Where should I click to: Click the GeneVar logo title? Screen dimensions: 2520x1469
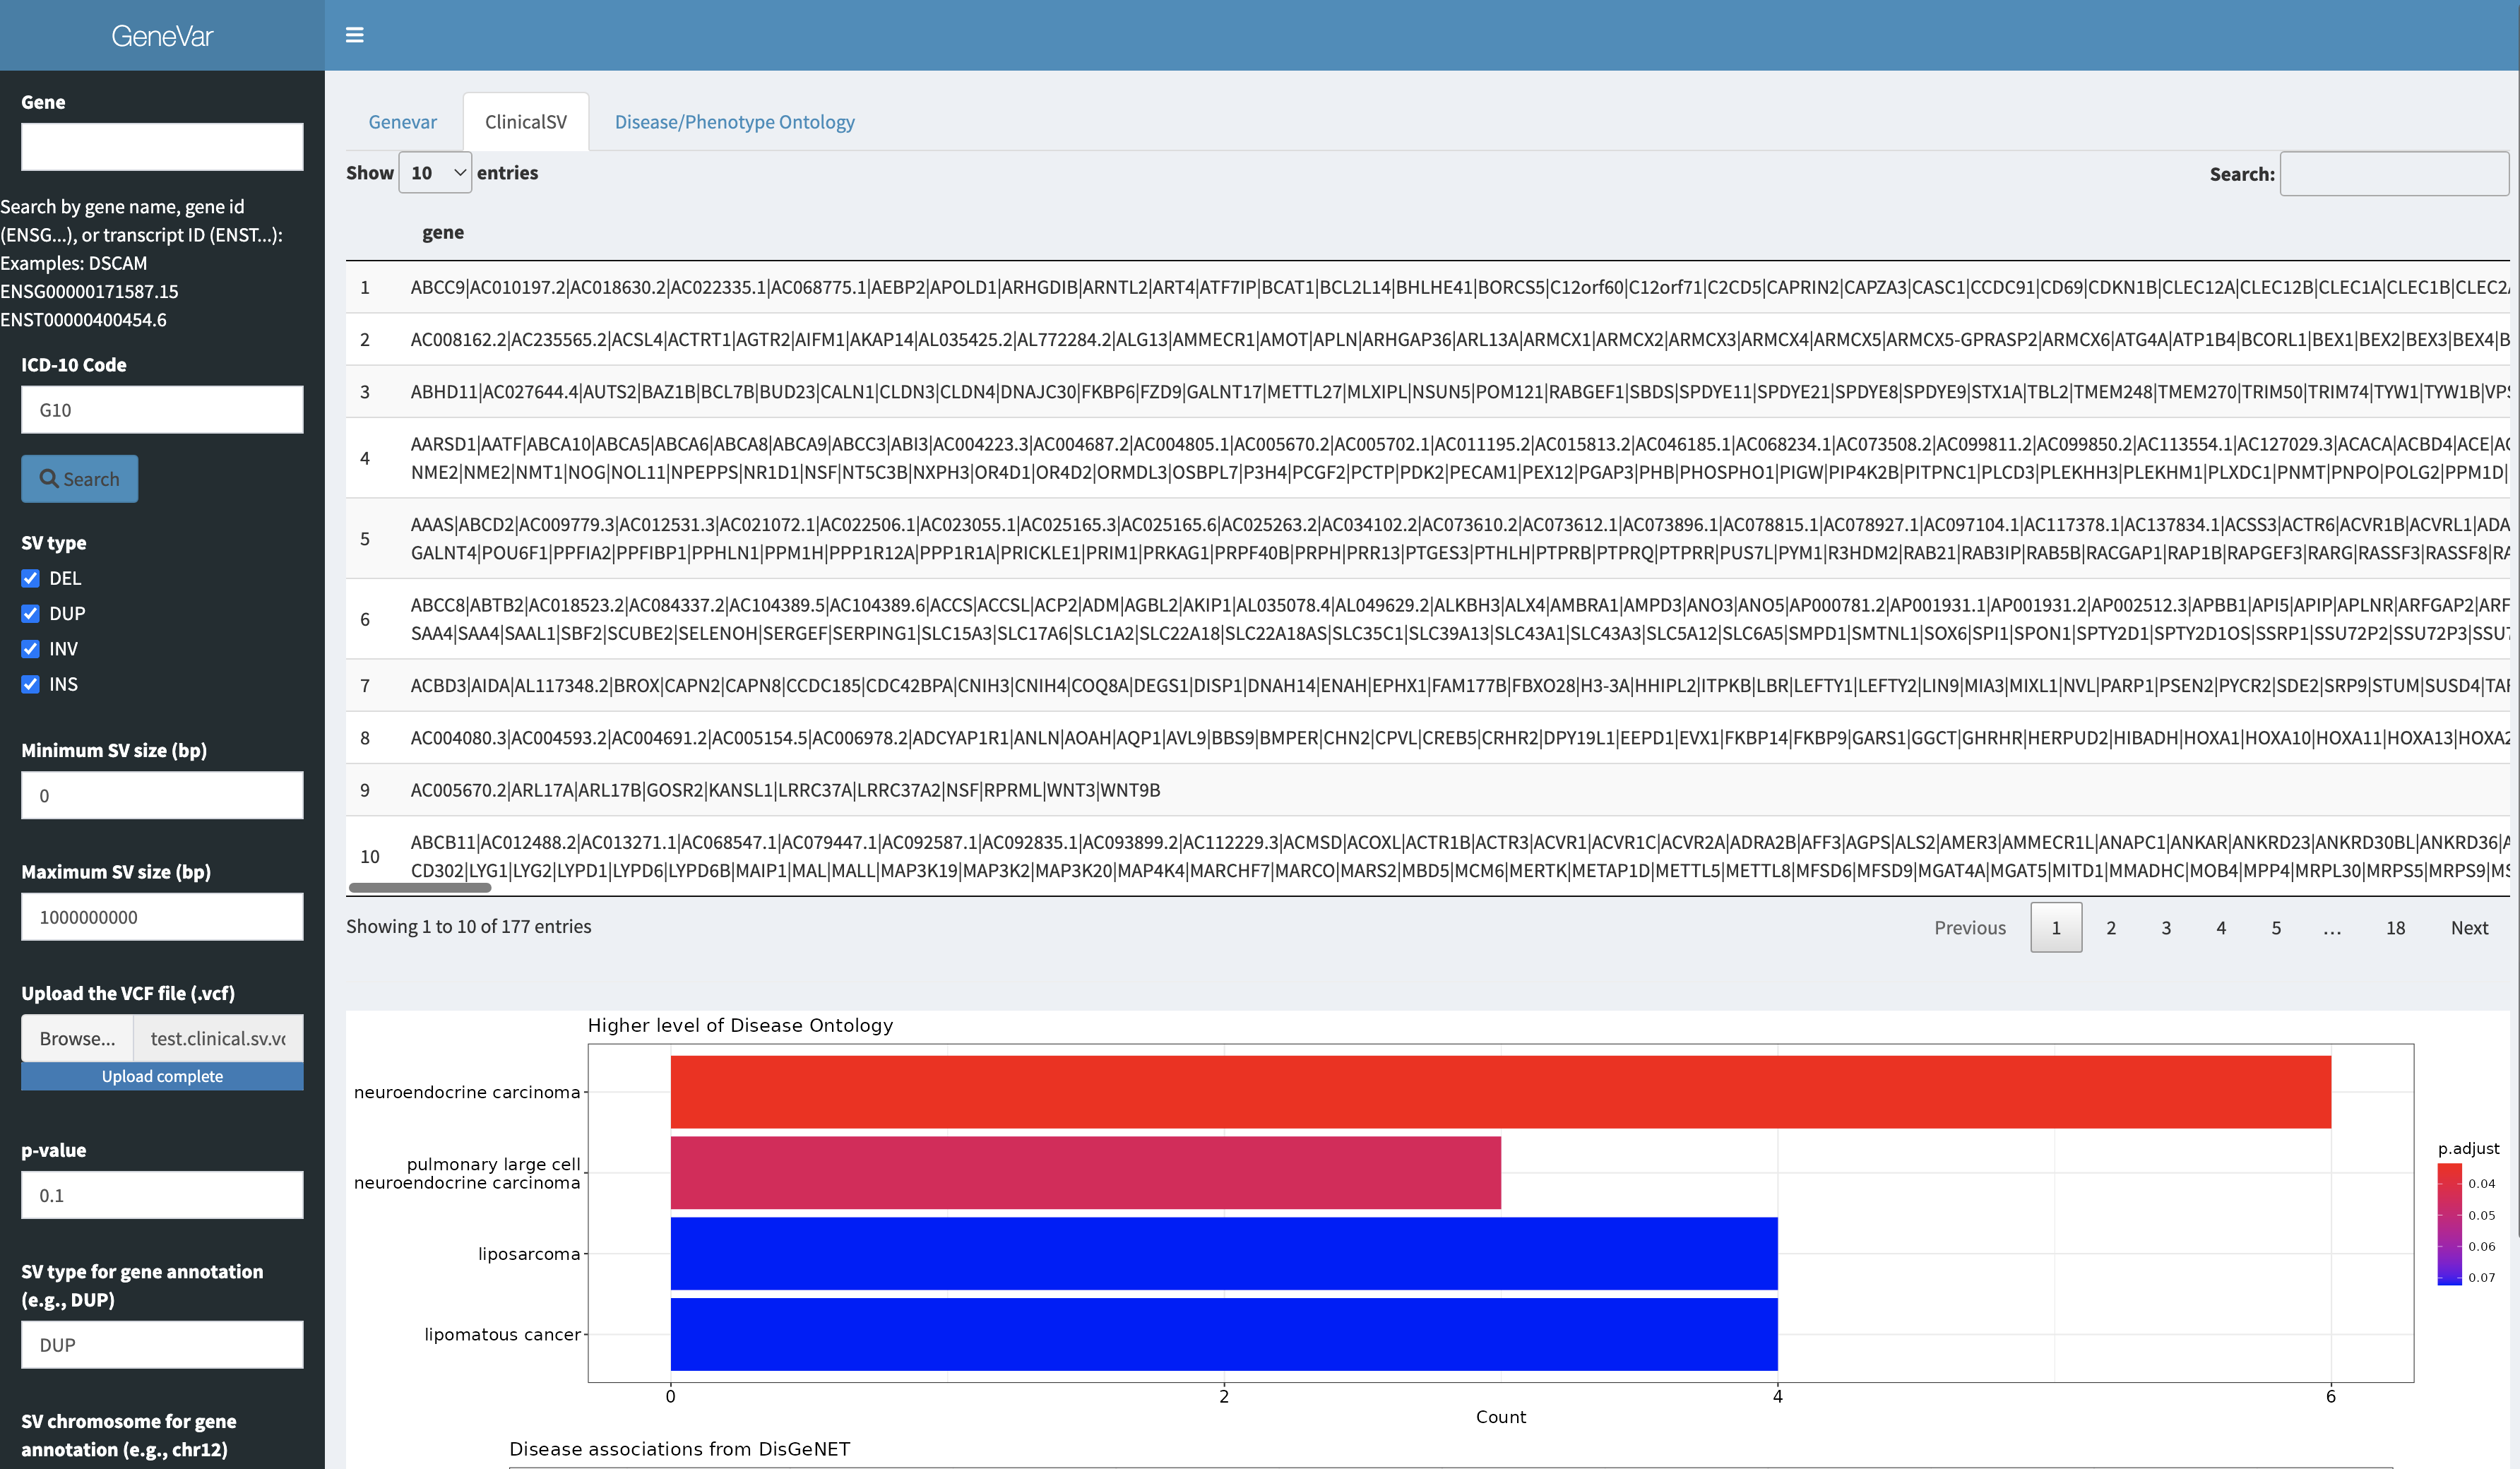(162, 36)
